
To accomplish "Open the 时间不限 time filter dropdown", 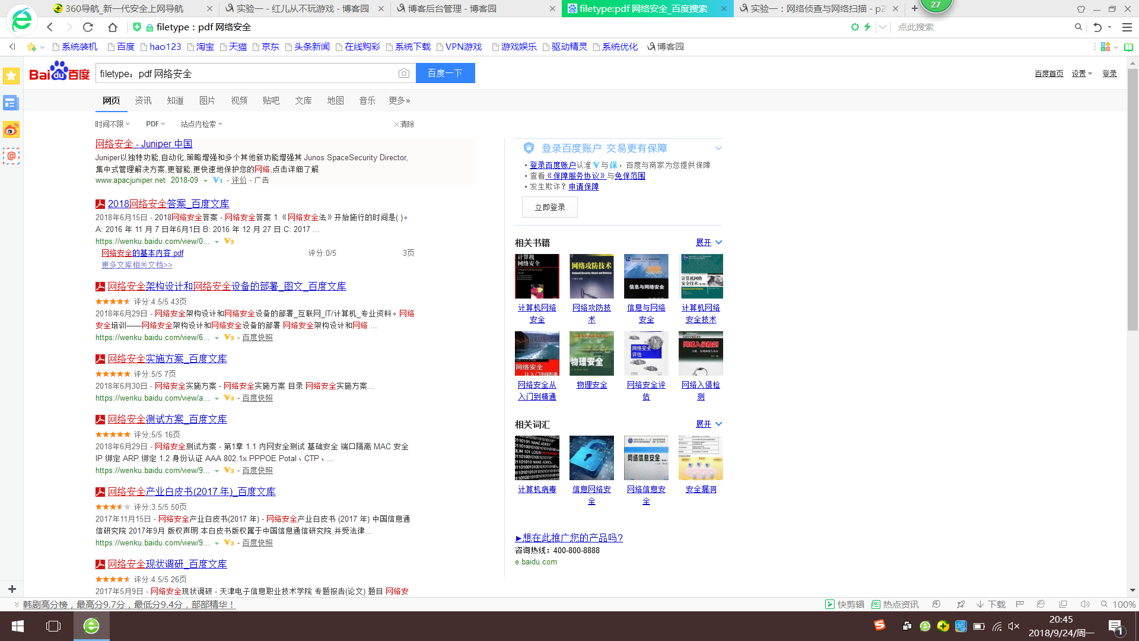I will coord(112,124).
